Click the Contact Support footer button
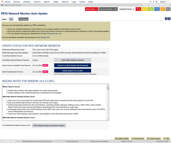This screenshot has width=171, height=153. click(x=154, y=139)
